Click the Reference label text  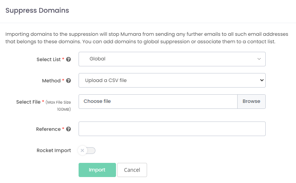pos(48,129)
